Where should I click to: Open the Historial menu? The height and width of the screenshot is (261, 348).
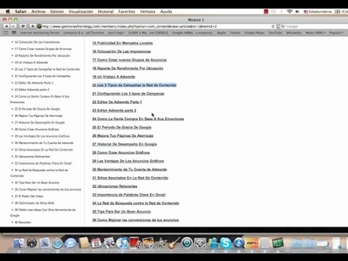coord(105,12)
